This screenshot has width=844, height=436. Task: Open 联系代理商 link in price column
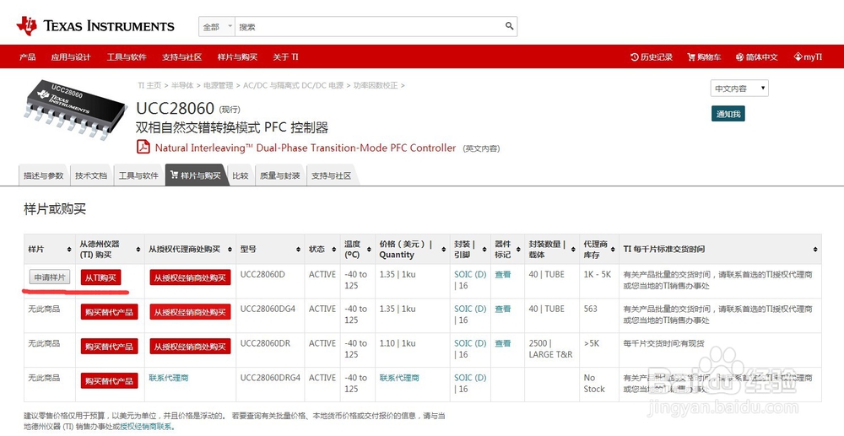[399, 378]
